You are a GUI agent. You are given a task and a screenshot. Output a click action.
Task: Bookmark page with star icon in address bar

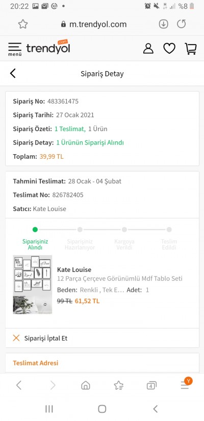(23, 24)
